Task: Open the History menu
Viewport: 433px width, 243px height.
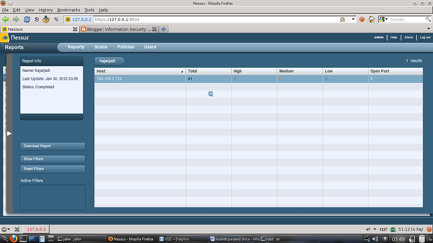Action: pos(46,10)
